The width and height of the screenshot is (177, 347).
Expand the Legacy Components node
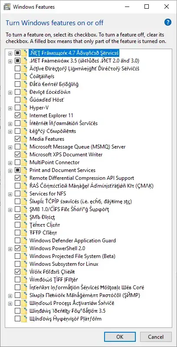pos(10,132)
